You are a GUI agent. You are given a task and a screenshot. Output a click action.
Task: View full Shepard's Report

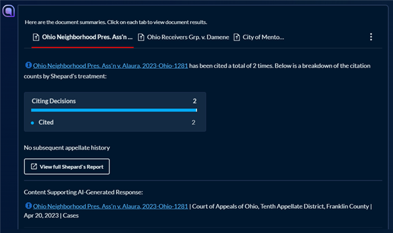click(67, 167)
